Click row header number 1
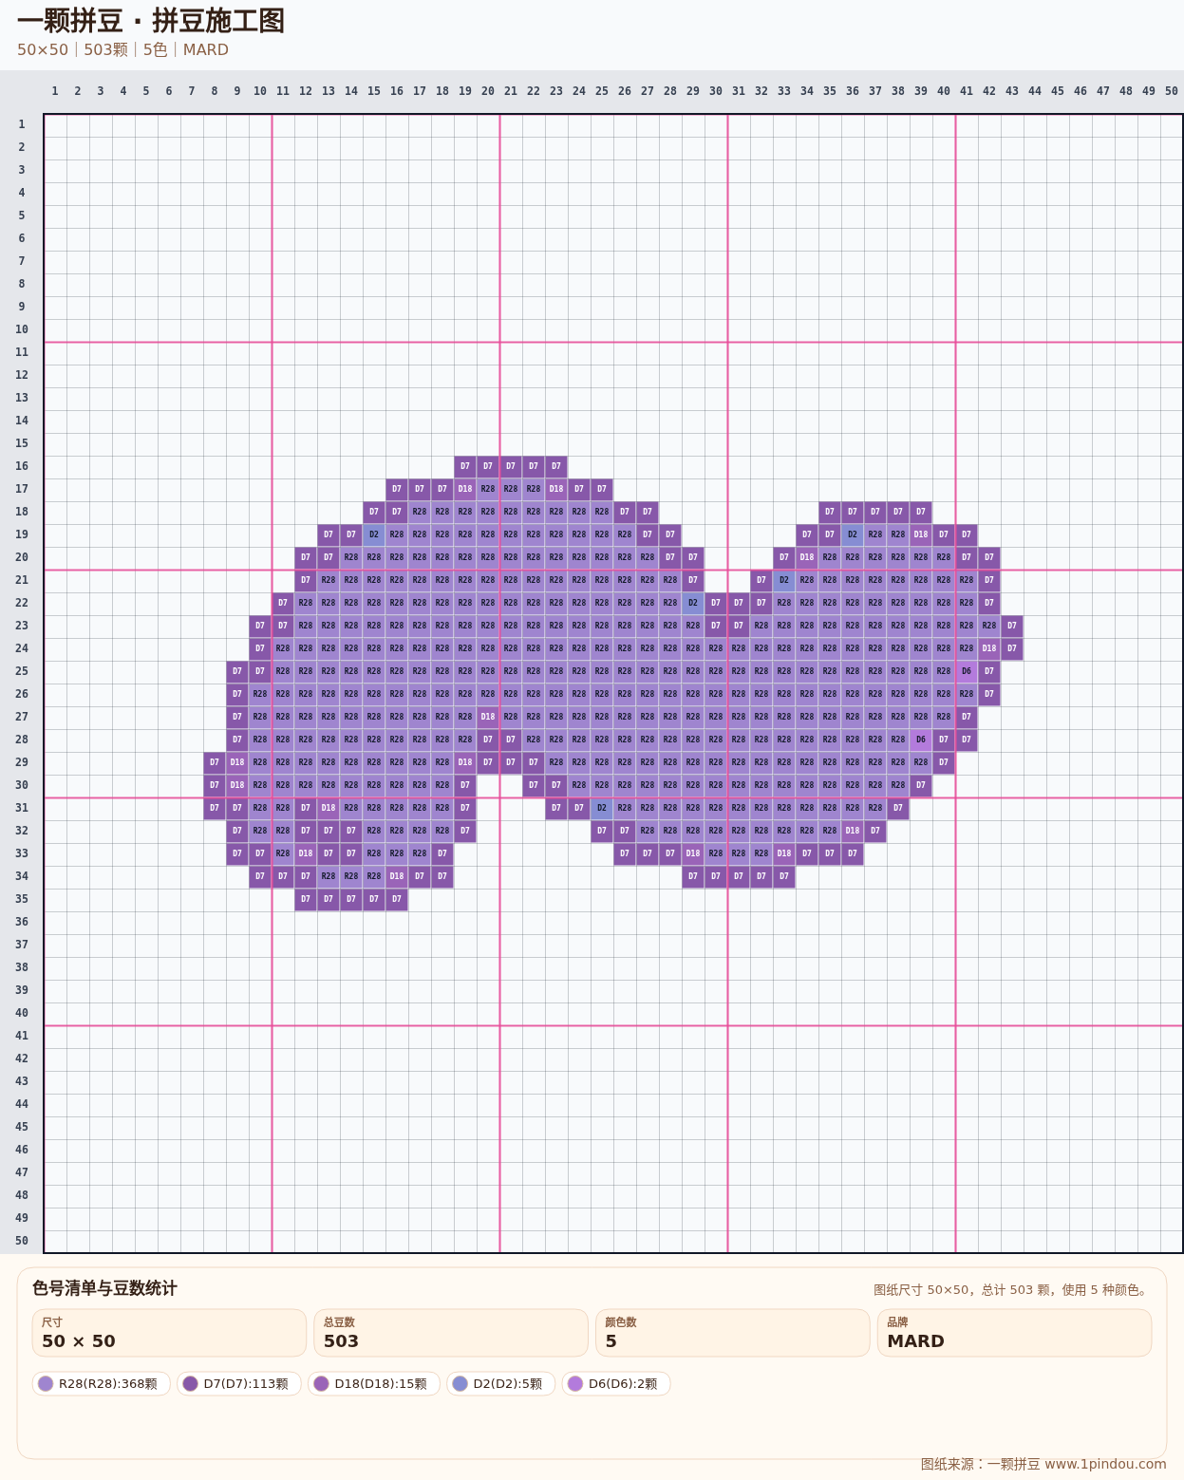The width and height of the screenshot is (1184, 1480). 21,124
